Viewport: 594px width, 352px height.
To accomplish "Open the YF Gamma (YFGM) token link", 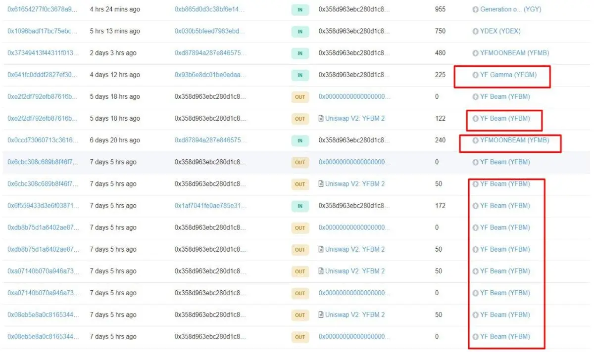I will pos(508,75).
